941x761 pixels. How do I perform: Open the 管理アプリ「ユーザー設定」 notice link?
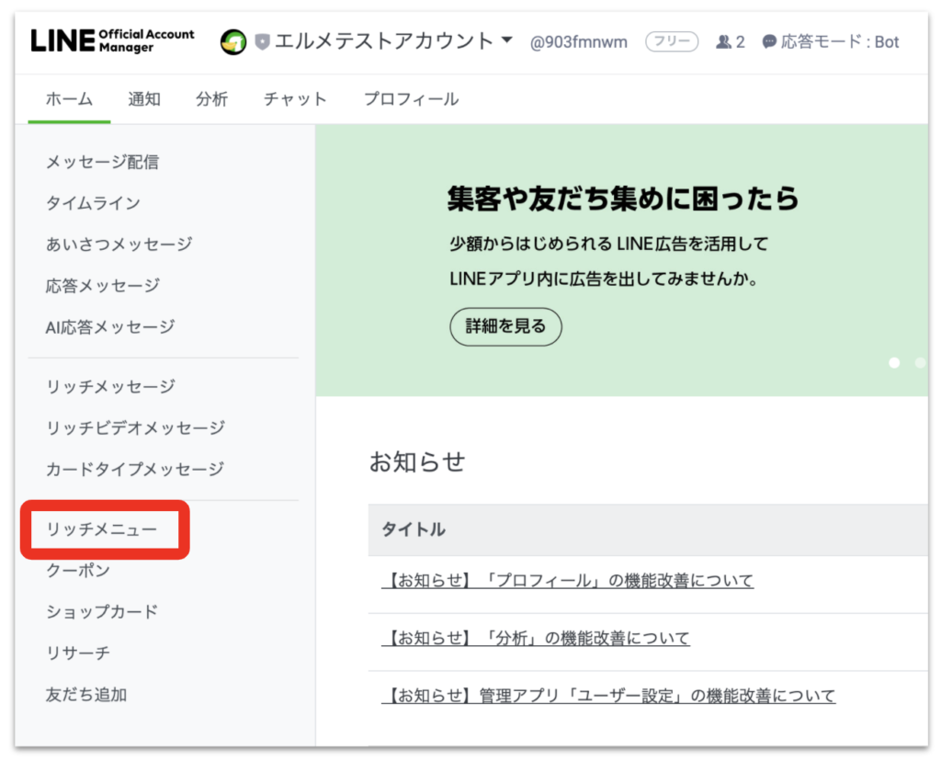(x=608, y=696)
